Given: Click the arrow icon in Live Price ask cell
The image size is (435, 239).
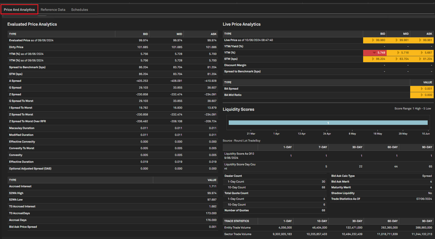Looking at the screenshot, I should 420,40.
